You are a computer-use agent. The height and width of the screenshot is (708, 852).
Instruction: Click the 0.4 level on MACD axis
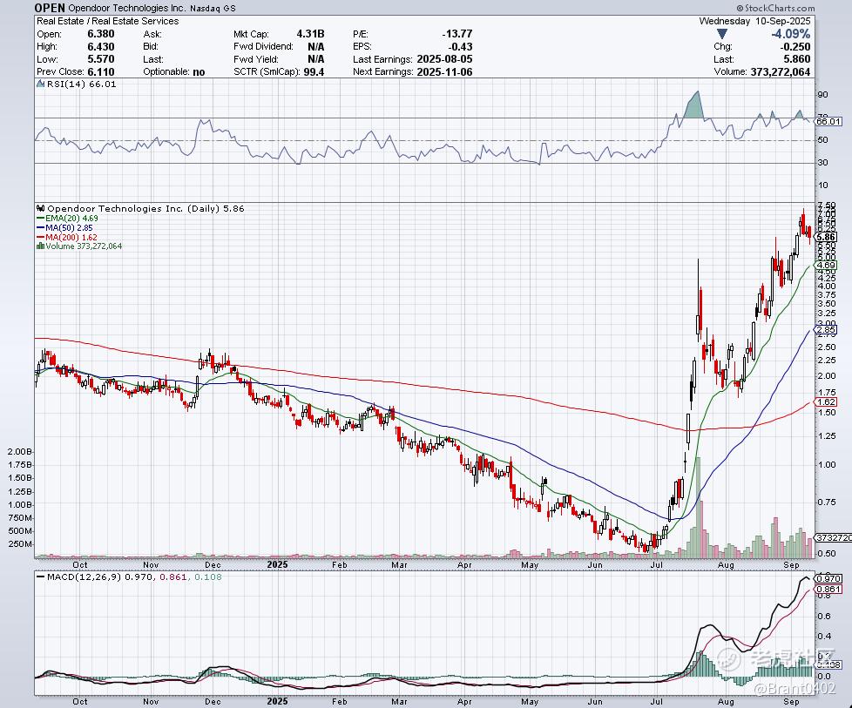coord(824,637)
